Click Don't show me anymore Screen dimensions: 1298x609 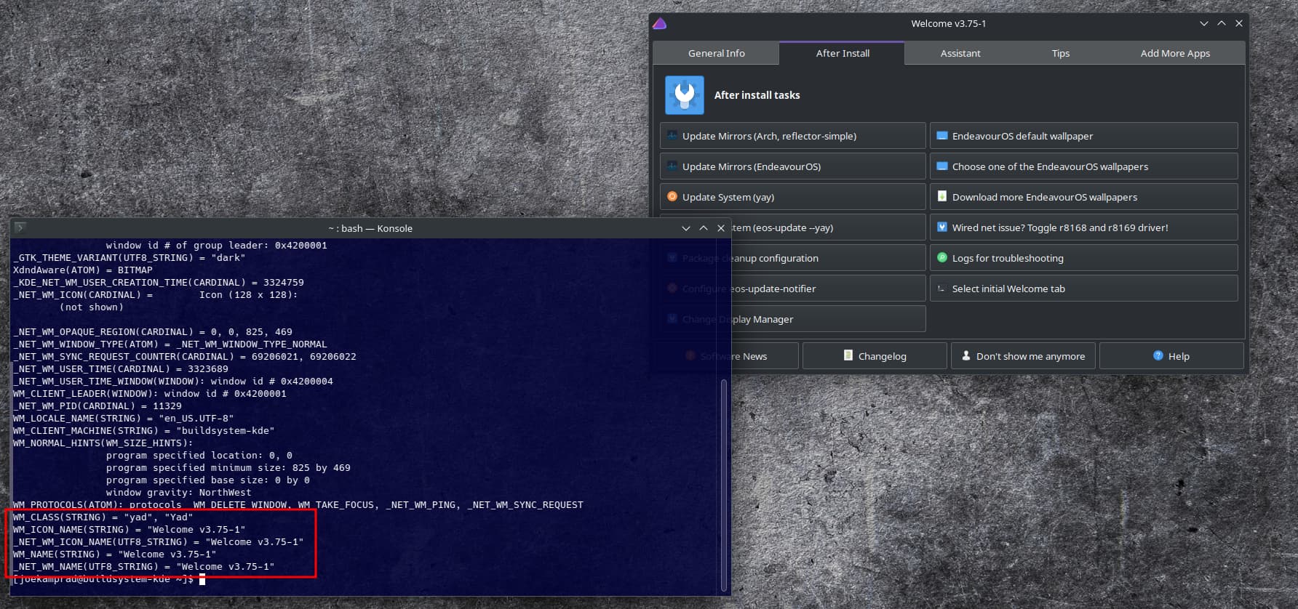pos(1023,356)
